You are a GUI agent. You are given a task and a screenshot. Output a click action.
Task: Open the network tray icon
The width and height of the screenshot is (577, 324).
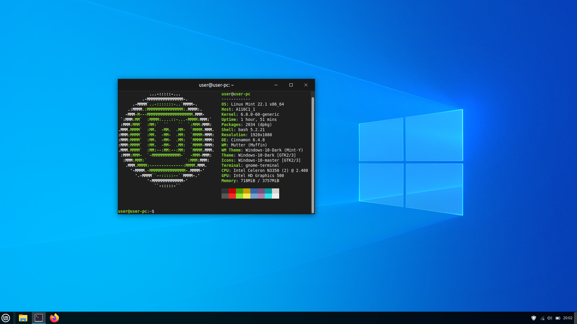(x=542, y=318)
